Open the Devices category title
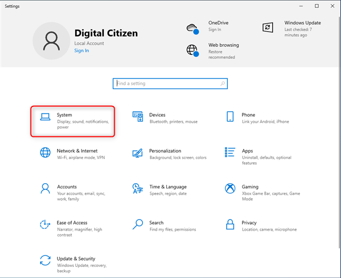This screenshot has width=341, height=278. click(x=157, y=115)
